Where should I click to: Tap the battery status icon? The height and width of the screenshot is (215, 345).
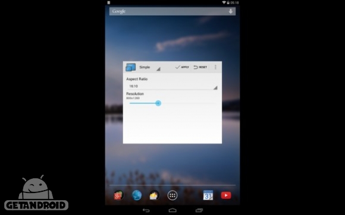[228, 2]
